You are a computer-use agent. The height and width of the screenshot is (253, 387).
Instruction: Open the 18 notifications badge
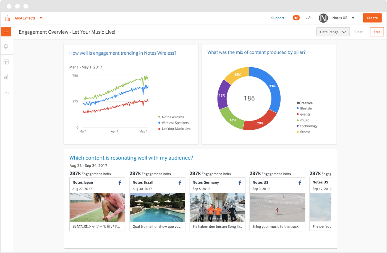(x=296, y=18)
